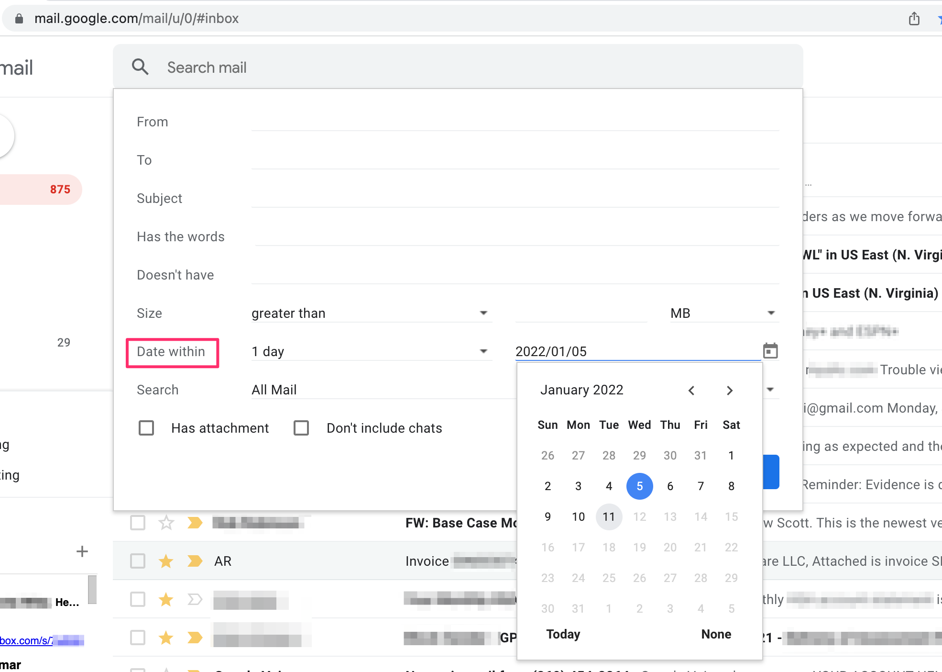Click the yellow importance marker on the AR email

195,561
